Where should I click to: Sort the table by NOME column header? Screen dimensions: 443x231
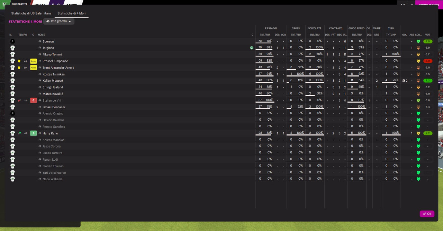[x=41, y=35]
